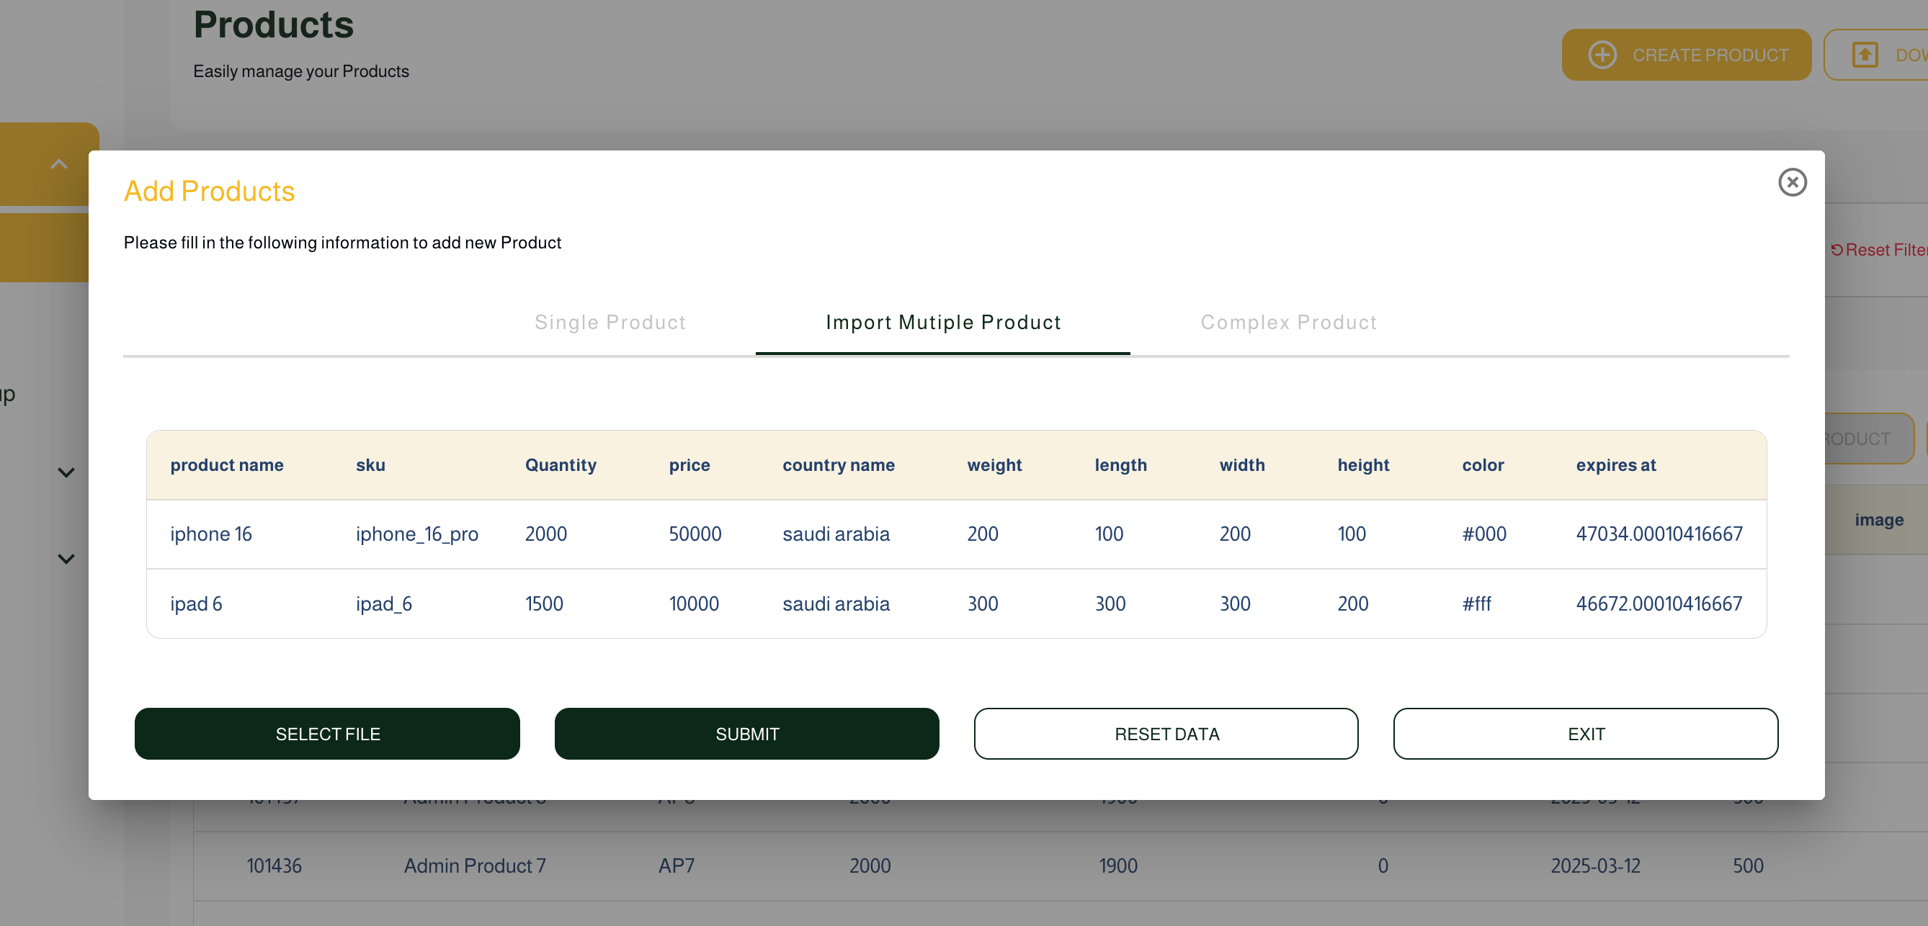The width and height of the screenshot is (1928, 926).
Task: Expand the upper sidebar down chevron
Action: 66,473
